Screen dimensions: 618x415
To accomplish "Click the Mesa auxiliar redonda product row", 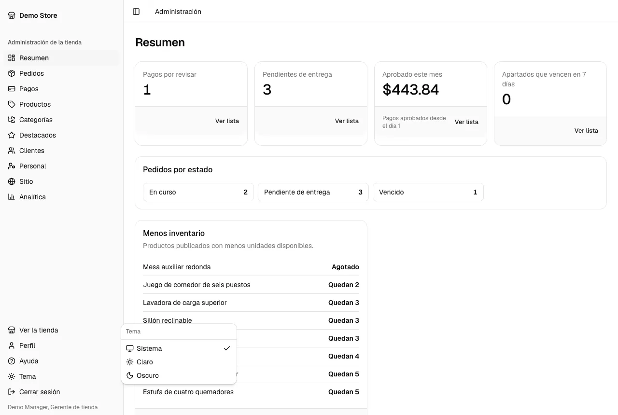I will coord(251,267).
